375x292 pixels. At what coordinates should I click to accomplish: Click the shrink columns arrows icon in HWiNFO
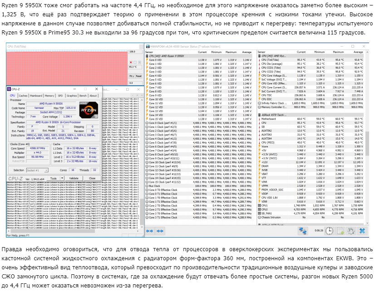(160, 231)
